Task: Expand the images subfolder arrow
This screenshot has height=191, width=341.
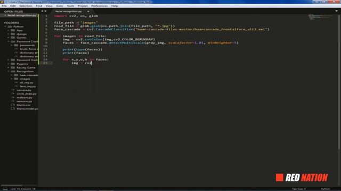Action: 12,79
